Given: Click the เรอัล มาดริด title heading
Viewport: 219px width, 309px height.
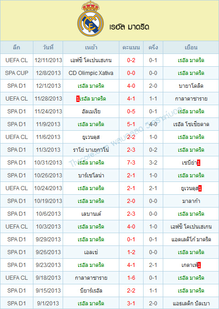Looking at the screenshot, I should pos(129,27).
